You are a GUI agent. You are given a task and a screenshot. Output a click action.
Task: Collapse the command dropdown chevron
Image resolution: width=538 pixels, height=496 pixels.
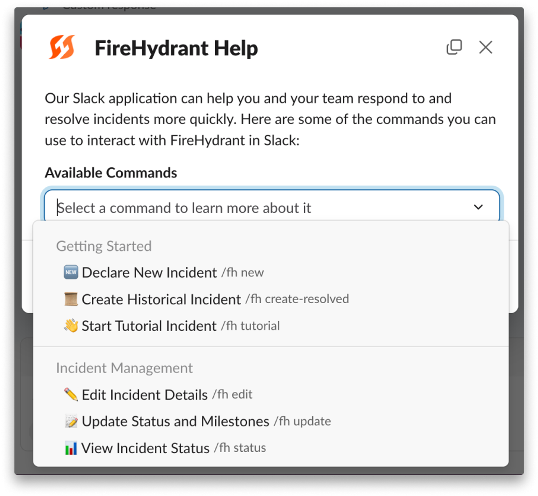[x=478, y=207]
